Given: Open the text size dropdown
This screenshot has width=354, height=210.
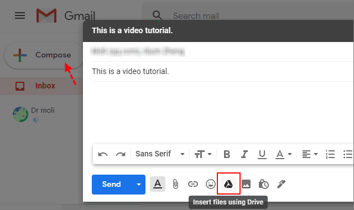Looking at the screenshot, I should 203,154.
